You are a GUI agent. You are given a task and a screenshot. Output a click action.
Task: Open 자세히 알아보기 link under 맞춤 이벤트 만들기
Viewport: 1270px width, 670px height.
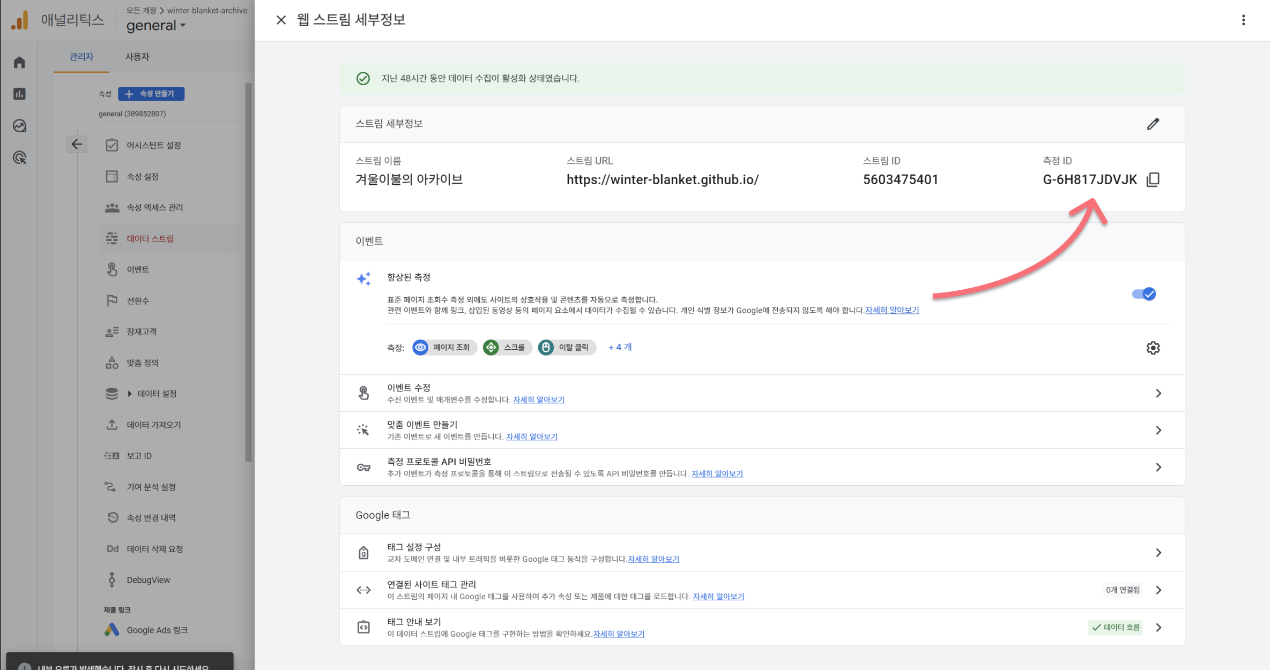(532, 436)
